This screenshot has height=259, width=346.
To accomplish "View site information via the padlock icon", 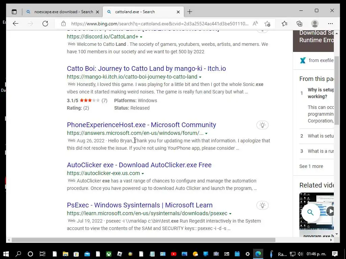I will pos(64,24).
